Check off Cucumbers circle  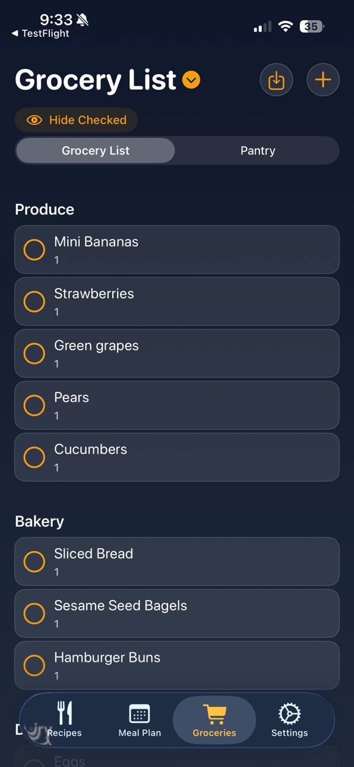click(34, 457)
